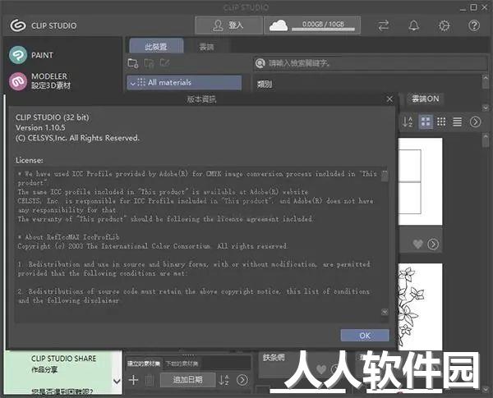
Task: Delete the collection with the trash icon
Action: (150, 380)
